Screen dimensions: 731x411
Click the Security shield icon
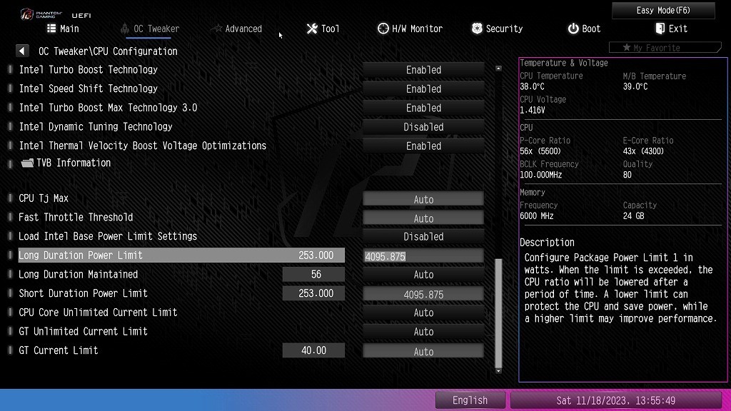[476, 29]
